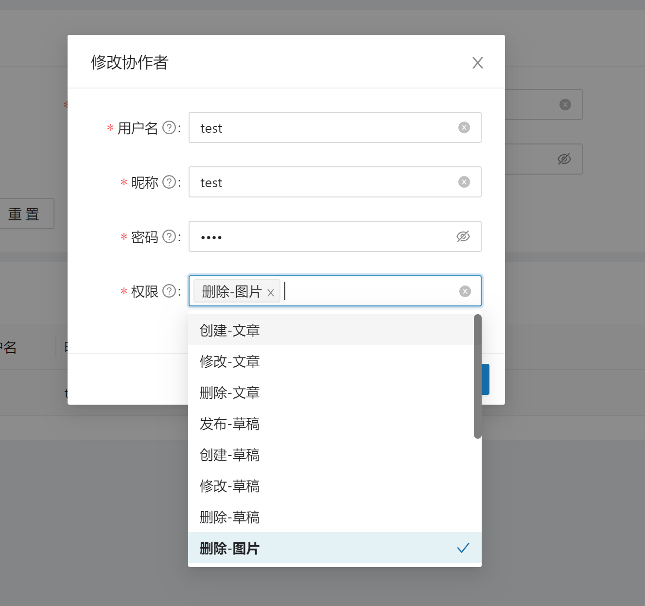Close the 修改协作者 dialog
Viewport: 645px width, 606px height.
coord(477,63)
